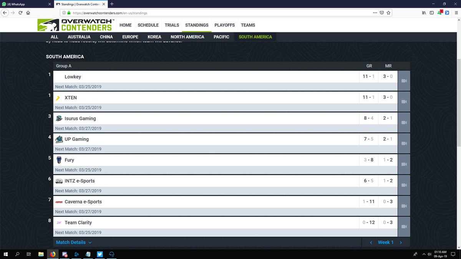
Task: Open File Explorer from taskbar
Action: click(x=41, y=254)
